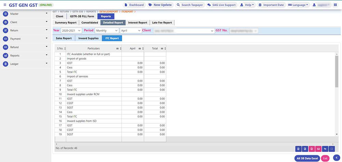Click the hide-columns eye icon below table
The height and width of the screenshot is (162, 342).
point(325,149)
